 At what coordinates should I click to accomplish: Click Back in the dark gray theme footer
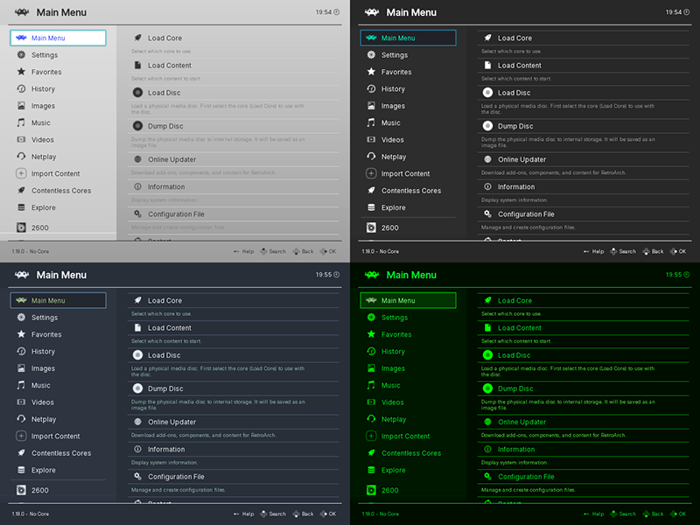click(x=653, y=251)
